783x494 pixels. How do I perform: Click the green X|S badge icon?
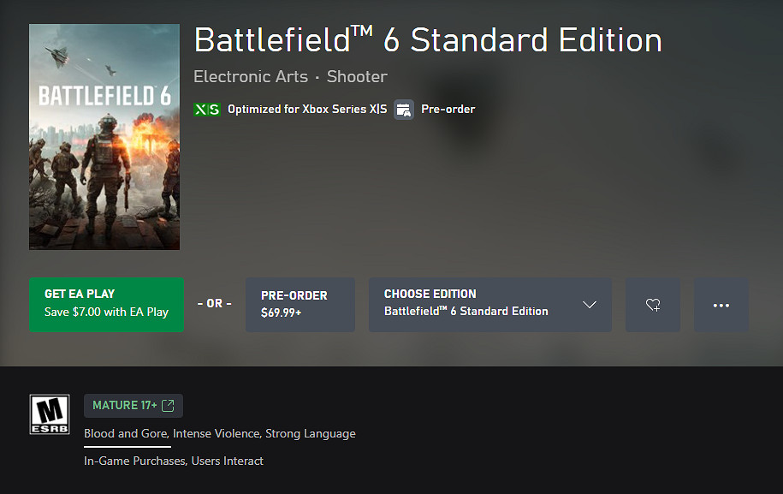pyautogui.click(x=206, y=110)
